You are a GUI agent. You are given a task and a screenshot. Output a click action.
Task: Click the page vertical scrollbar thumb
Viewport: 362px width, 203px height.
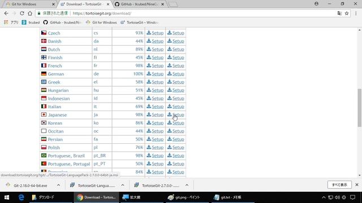[x=360, y=108]
